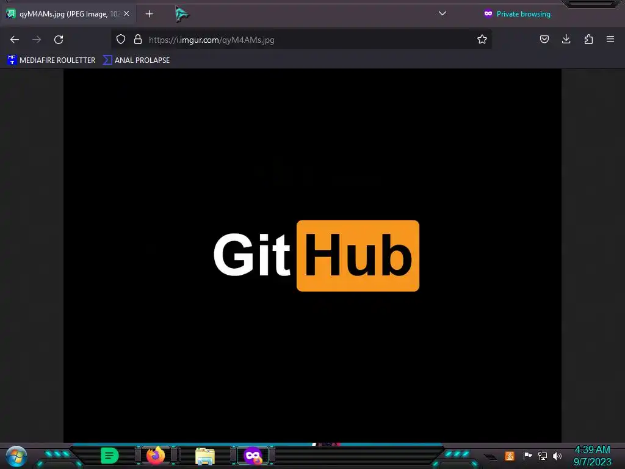Open the volume speaker control

coord(557,456)
